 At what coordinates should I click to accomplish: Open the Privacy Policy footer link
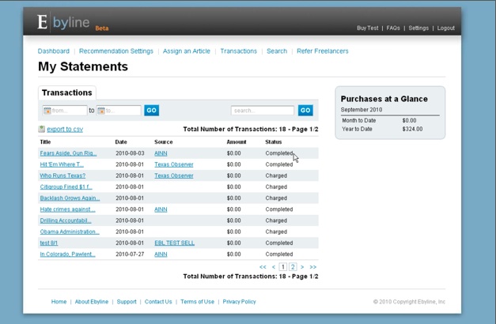coord(239,302)
